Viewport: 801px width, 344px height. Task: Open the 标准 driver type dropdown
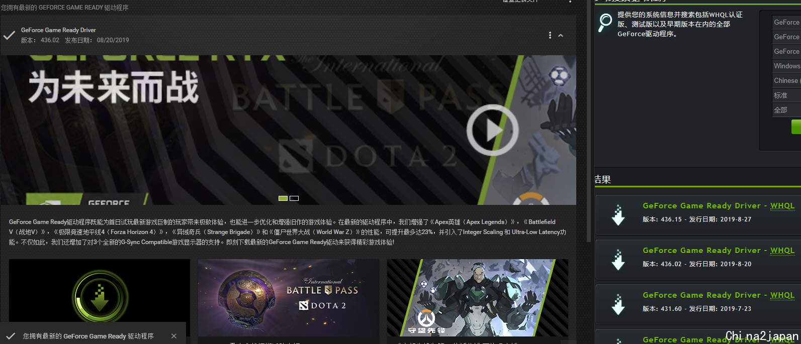pyautogui.click(x=786, y=95)
